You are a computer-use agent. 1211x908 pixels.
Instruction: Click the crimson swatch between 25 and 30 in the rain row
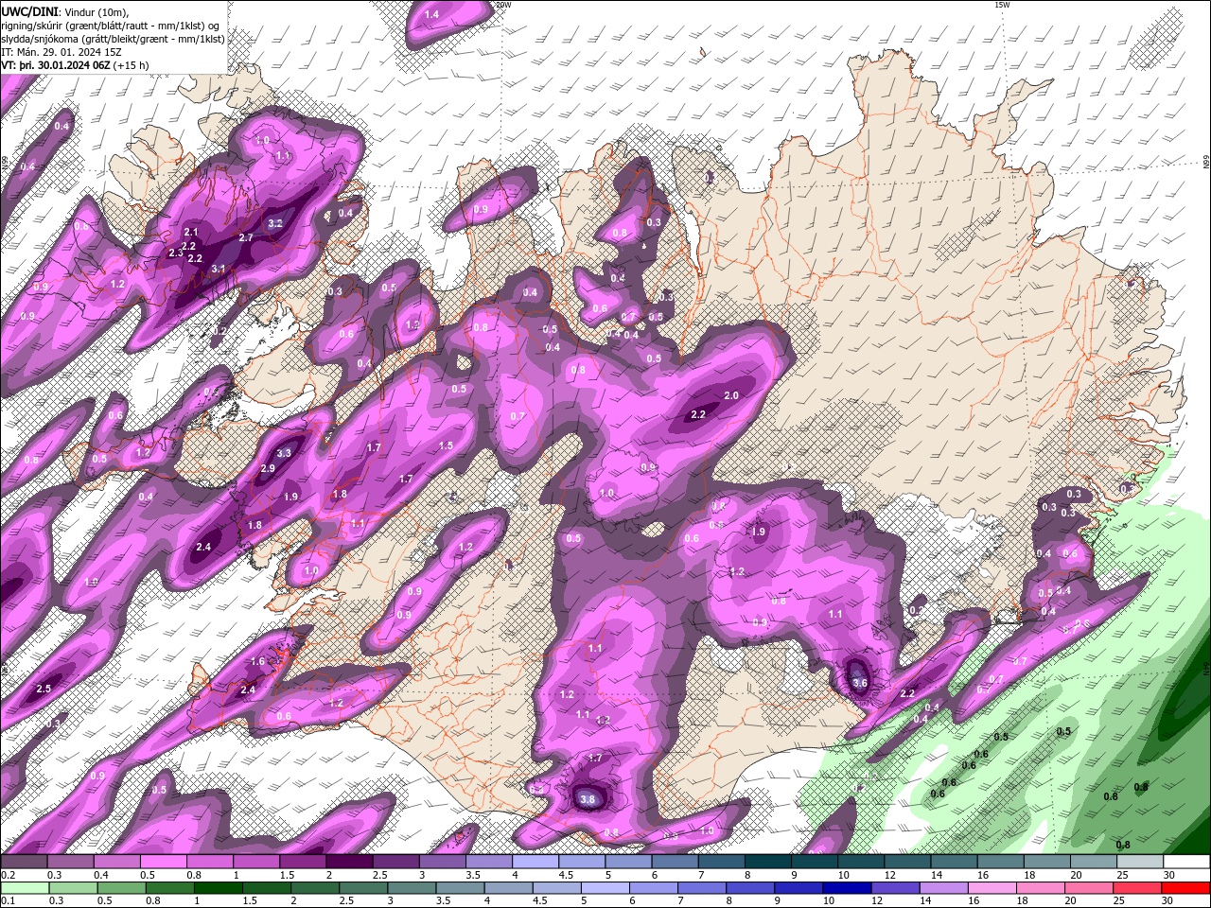point(1137,888)
